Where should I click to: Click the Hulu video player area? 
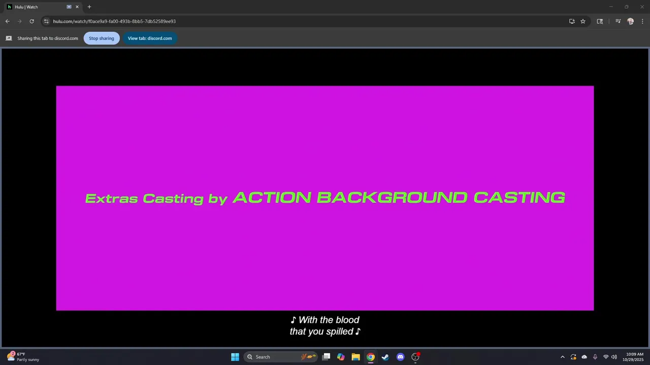coord(325,198)
